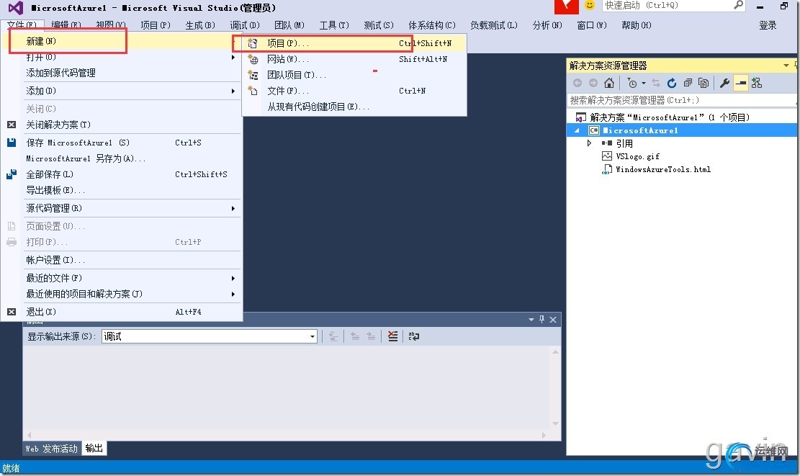Viewport: 800px width, 476px height.
Task: Open the 体系结构(C) menu
Action: pos(431,25)
